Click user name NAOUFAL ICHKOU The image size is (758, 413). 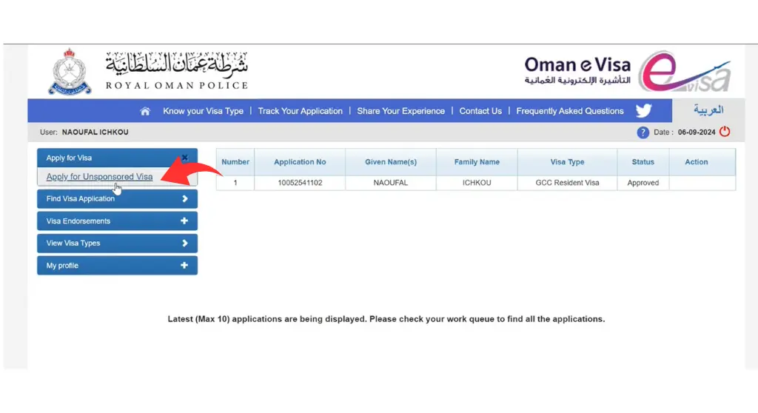pyautogui.click(x=95, y=132)
